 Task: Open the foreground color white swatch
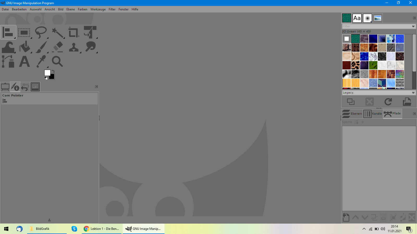[47, 72]
